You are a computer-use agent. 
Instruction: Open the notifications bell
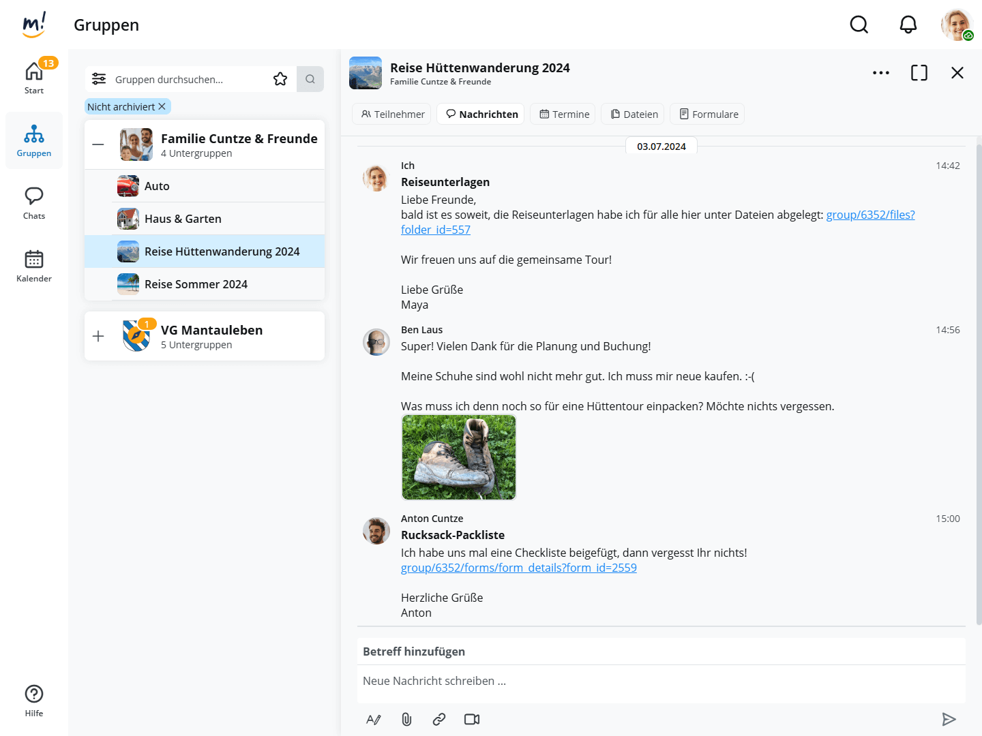(908, 25)
